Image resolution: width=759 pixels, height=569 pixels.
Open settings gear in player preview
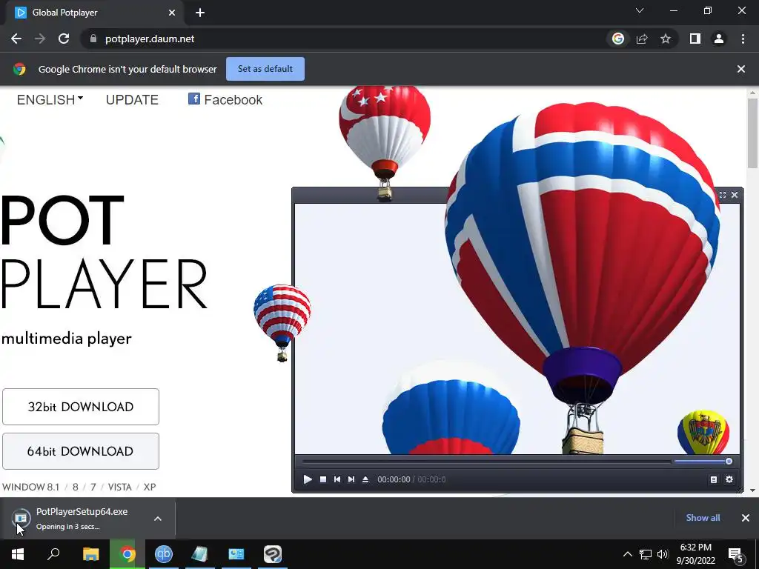729,479
